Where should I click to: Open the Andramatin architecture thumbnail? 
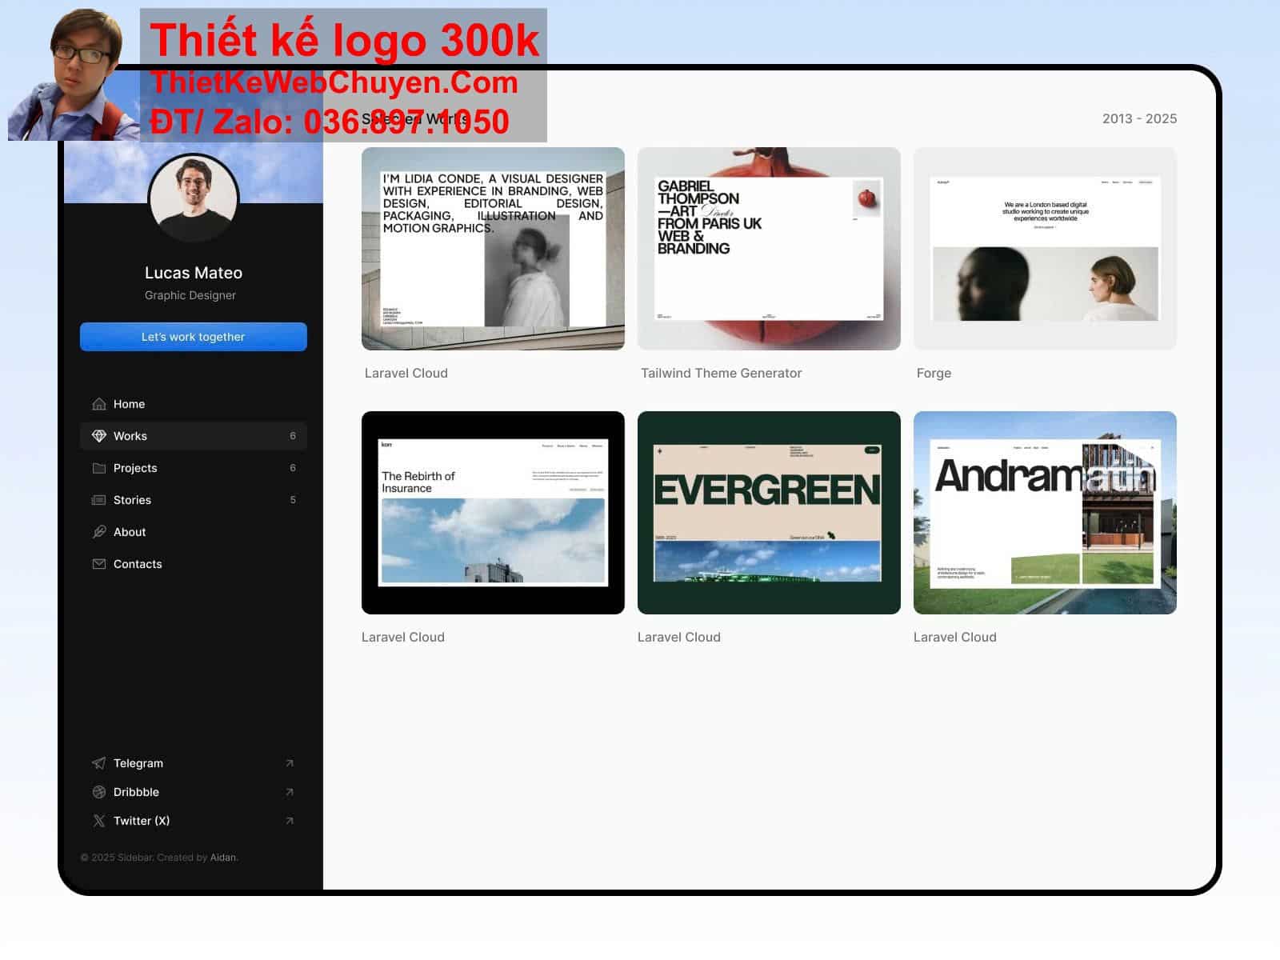coord(1045,513)
